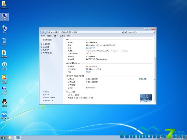Open the 工具(T) menu
Viewport: 187px width, 140px height.
pyautogui.click(x=62, y=36)
